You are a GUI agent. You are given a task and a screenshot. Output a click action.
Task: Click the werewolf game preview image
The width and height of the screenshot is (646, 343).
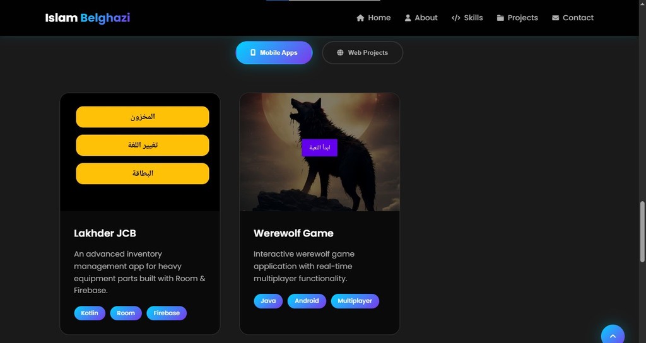click(x=320, y=152)
